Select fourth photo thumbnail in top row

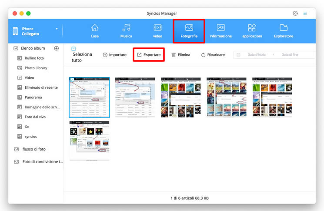point(227,97)
